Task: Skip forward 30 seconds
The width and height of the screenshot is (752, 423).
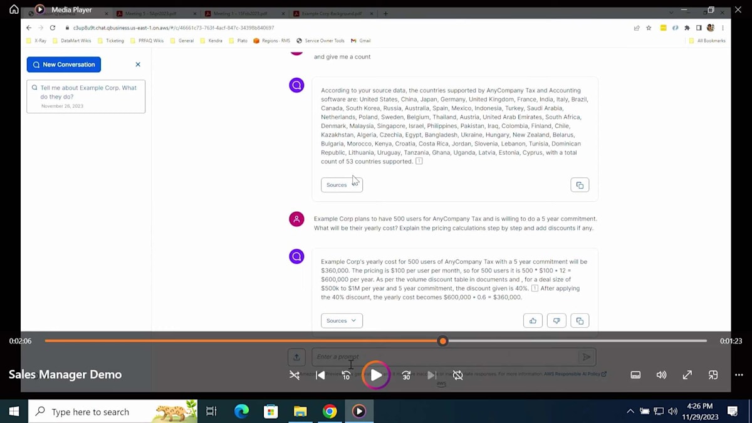Action: [405, 375]
